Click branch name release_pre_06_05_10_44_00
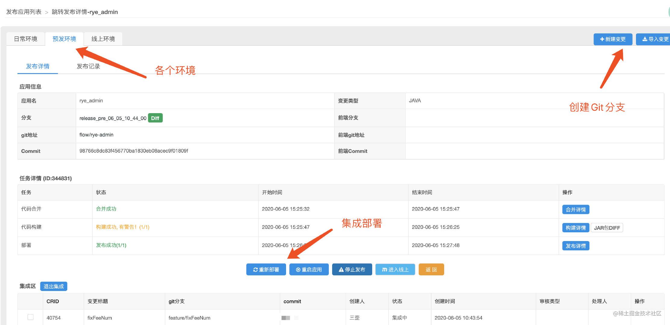Image resolution: width=670 pixels, height=325 pixels. click(113, 118)
